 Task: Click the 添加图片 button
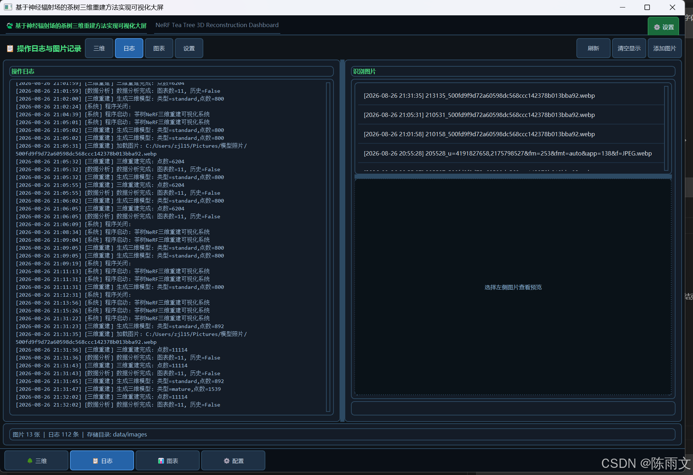664,48
